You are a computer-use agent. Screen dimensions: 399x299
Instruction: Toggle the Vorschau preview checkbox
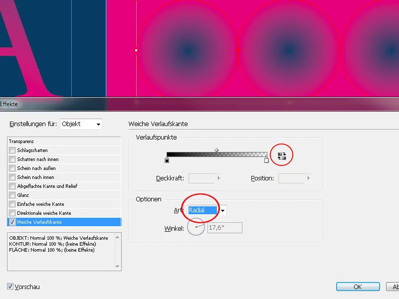(10, 287)
